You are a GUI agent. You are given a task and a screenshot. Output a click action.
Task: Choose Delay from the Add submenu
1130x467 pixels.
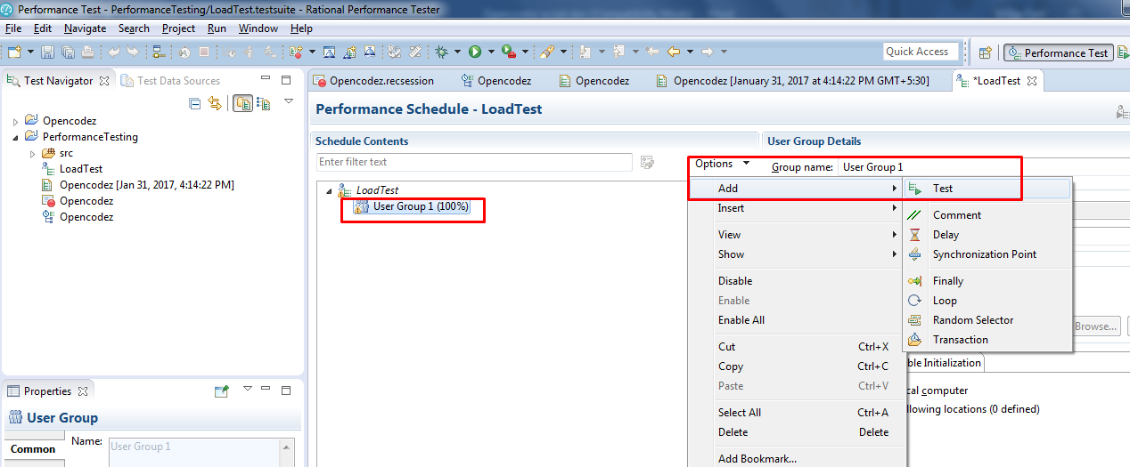[987, 235]
